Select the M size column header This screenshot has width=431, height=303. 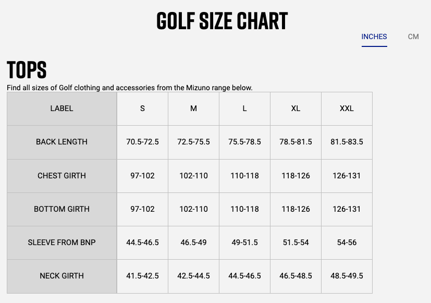[193, 108]
